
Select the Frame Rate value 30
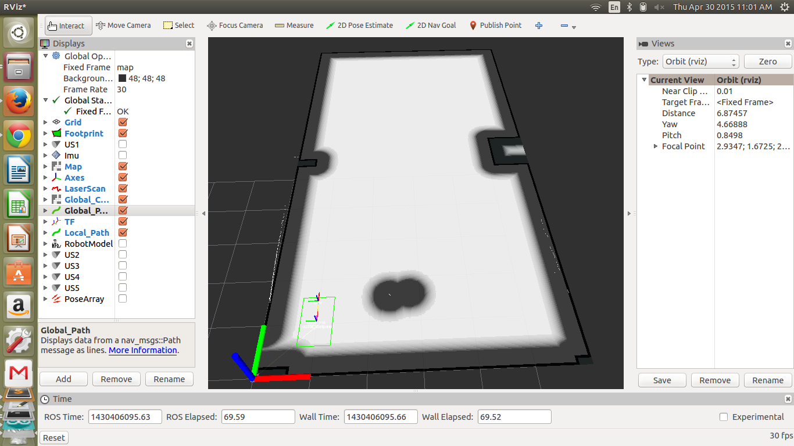point(121,89)
